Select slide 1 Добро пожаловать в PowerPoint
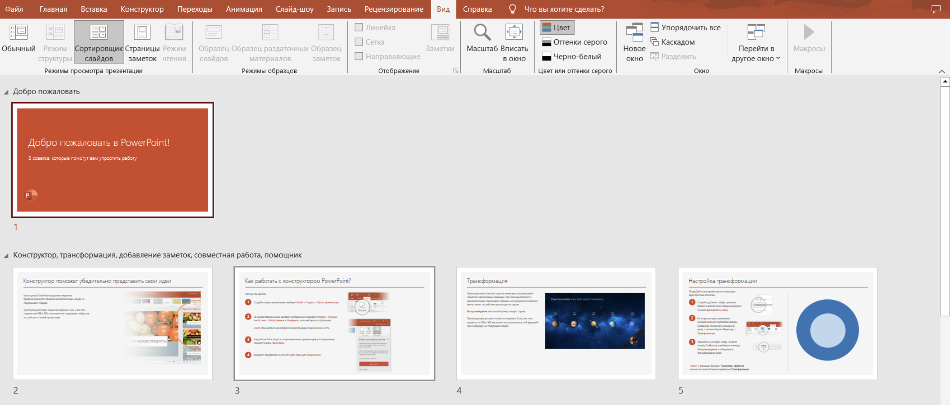951x405 pixels. click(112, 160)
